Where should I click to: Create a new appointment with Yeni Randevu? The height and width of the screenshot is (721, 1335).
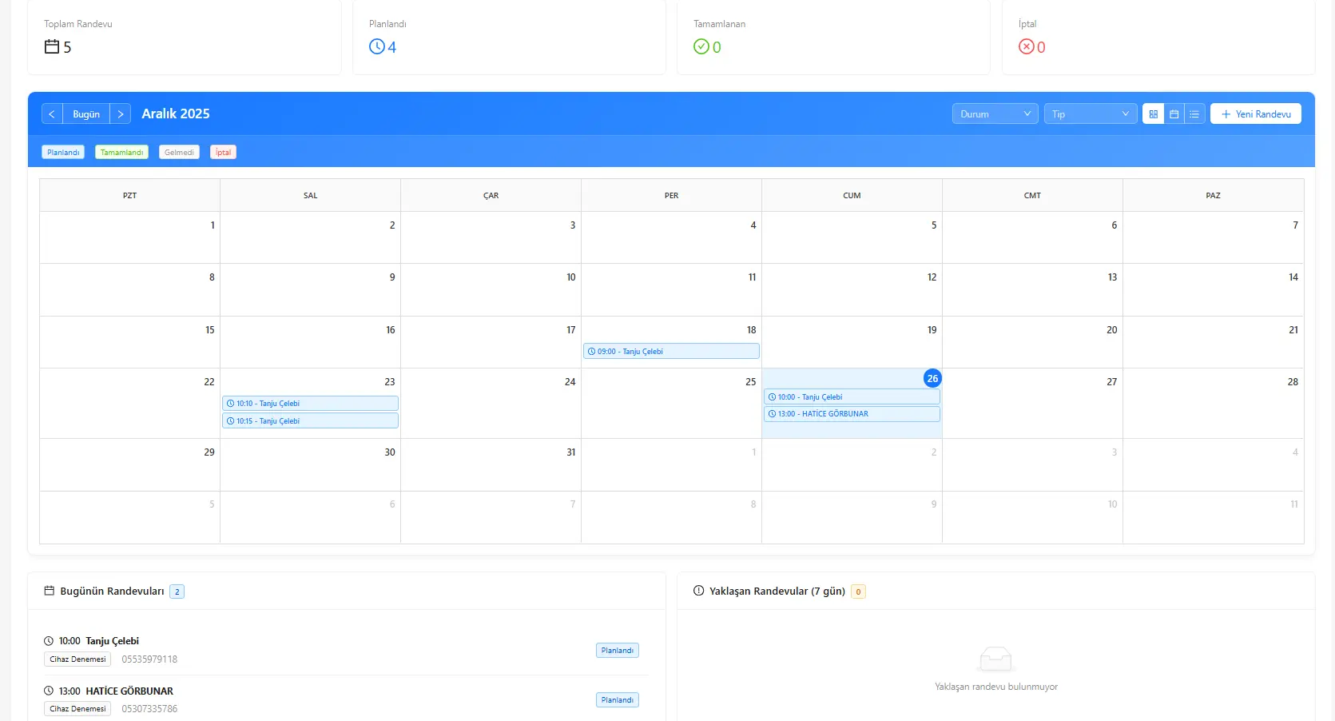tap(1256, 114)
